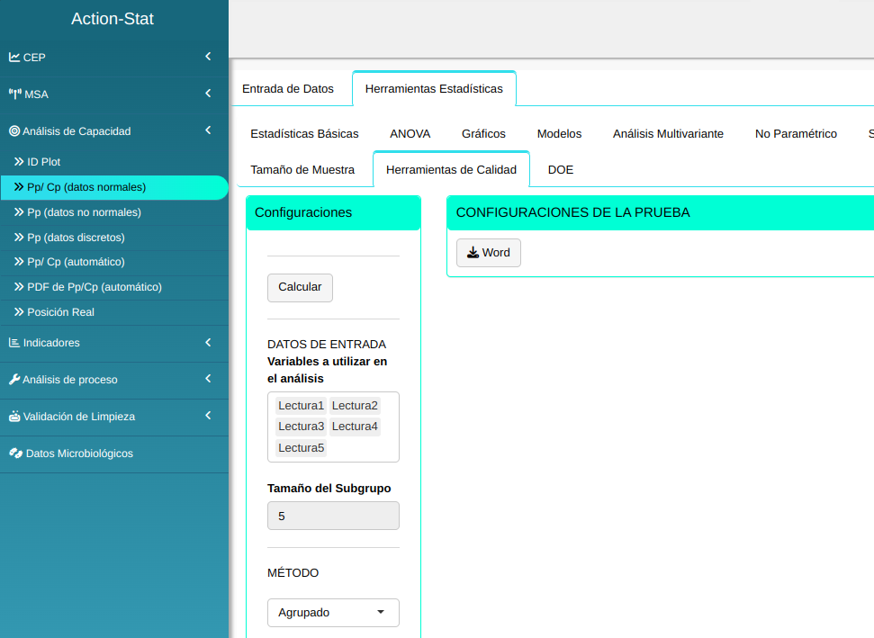
Task: Expand the CEP menu chevron
Action: coord(208,57)
